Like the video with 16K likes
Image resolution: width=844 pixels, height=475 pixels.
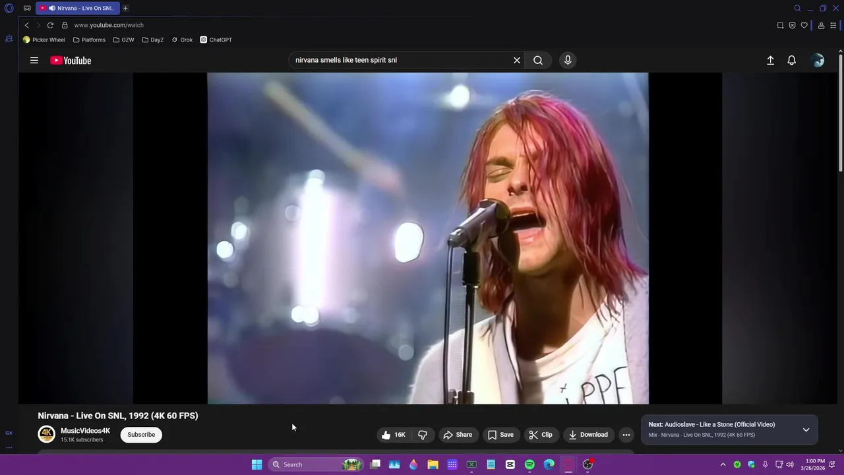click(393, 435)
